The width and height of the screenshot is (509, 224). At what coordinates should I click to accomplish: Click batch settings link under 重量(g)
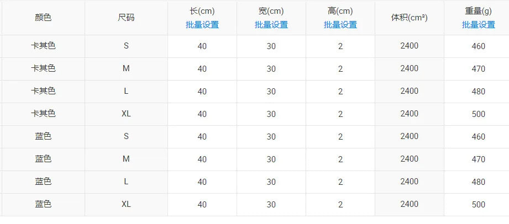(x=478, y=25)
